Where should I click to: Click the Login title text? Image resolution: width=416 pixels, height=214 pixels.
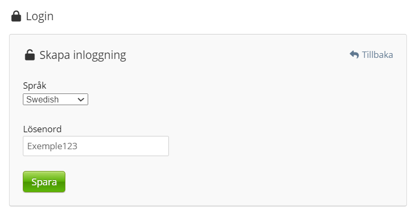[39, 16]
